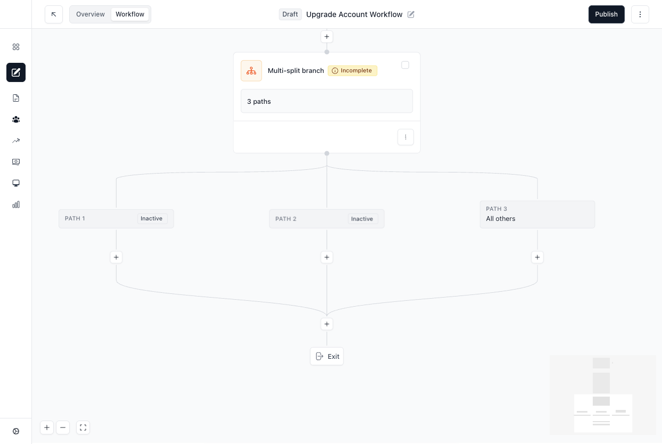Viewport: 662px width, 444px height.
Task: Click the pencil icon to rename workflow
Action: point(411,14)
